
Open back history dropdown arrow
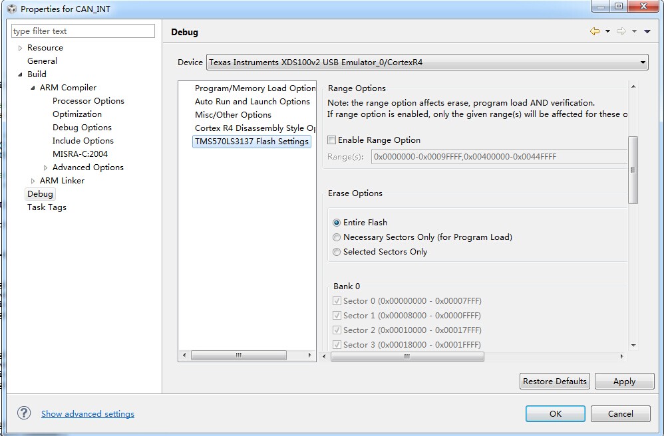click(x=607, y=31)
